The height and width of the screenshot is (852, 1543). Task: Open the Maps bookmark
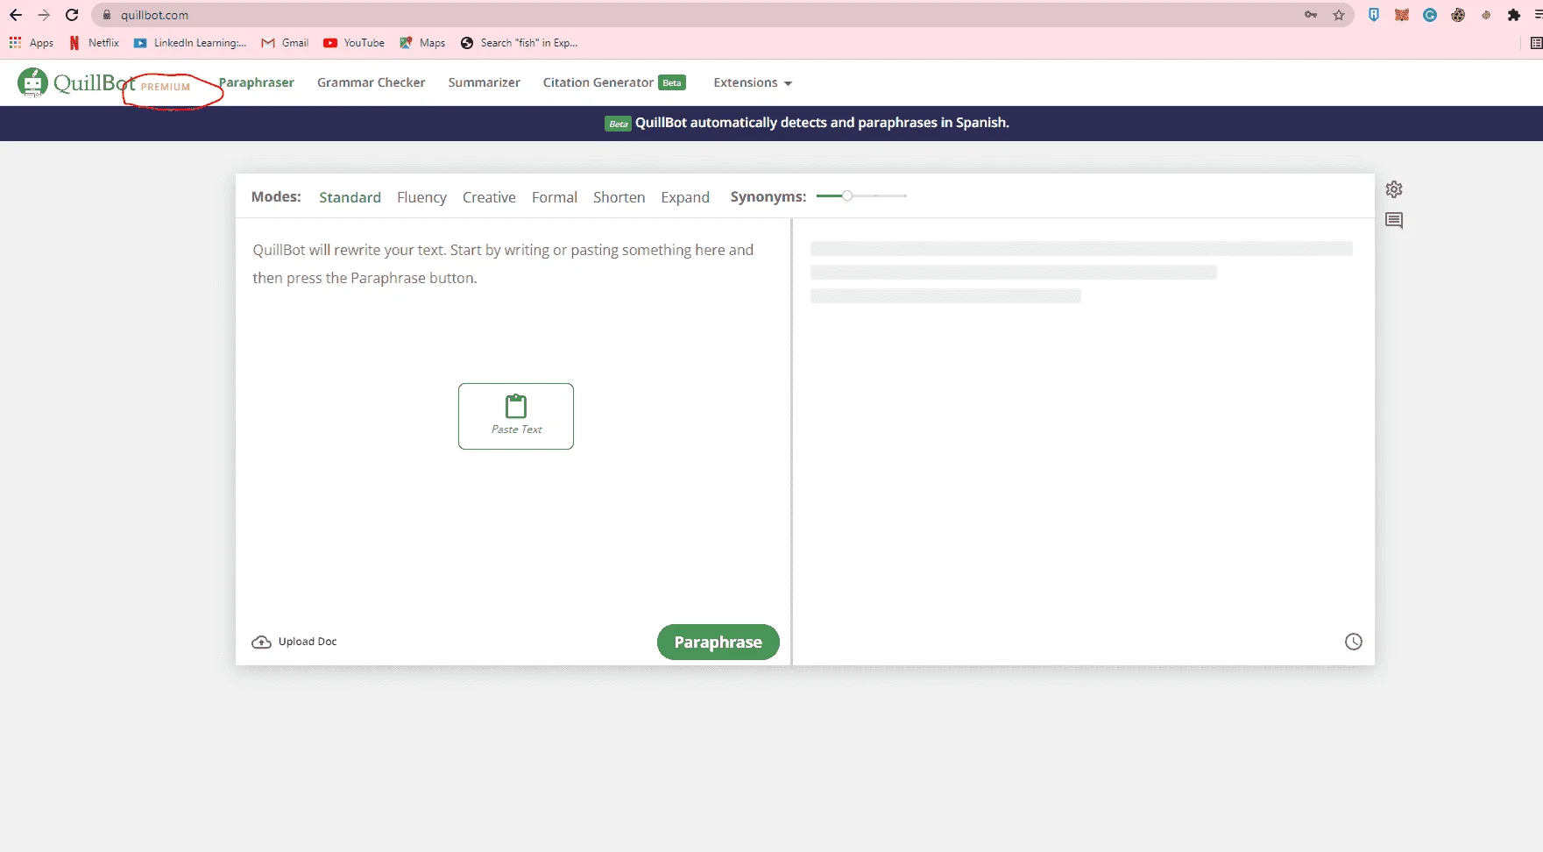coord(422,43)
